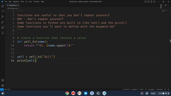171x96 pixels.
Task: Close the functions.py tab
Action: coord(18,5)
